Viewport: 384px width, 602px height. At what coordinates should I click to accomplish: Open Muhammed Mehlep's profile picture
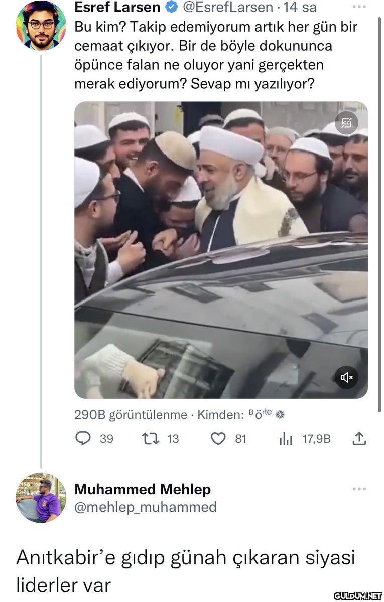(41, 497)
